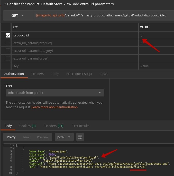The width and height of the screenshot is (174, 176).
Task: Open the authorization Type dropdown
Action: point(55,93)
